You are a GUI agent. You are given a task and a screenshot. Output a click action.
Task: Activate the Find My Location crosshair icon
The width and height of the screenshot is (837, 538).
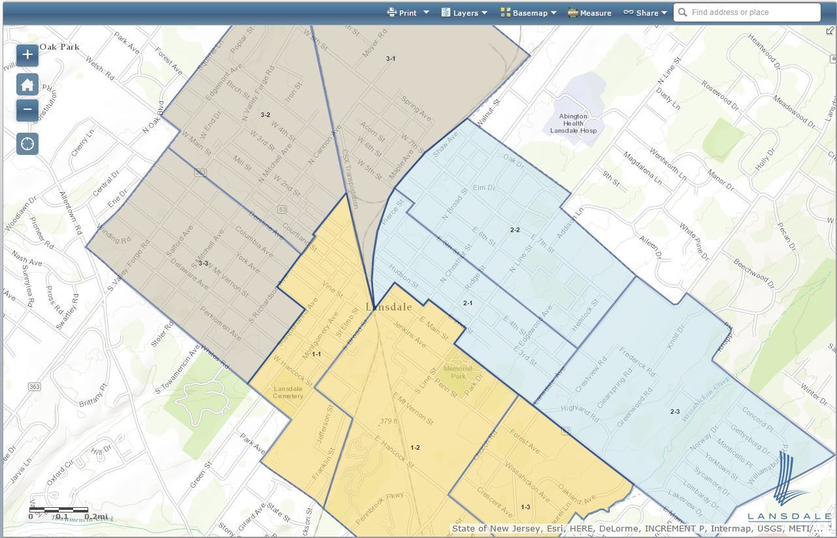(x=27, y=143)
